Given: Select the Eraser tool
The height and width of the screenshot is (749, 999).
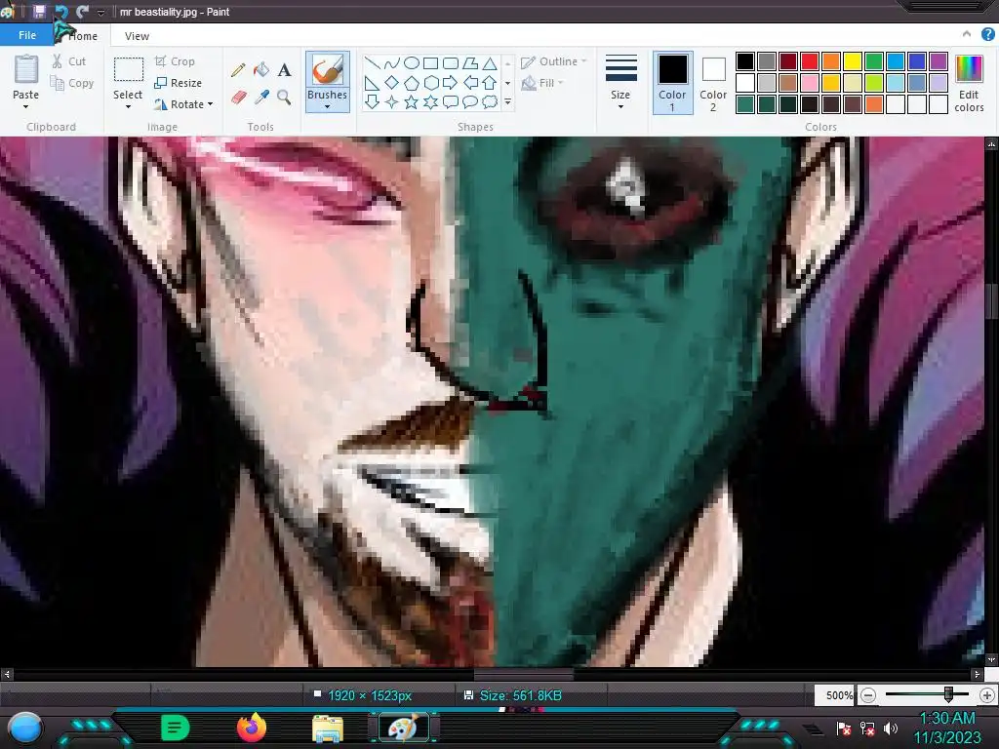Looking at the screenshot, I should (x=238, y=97).
